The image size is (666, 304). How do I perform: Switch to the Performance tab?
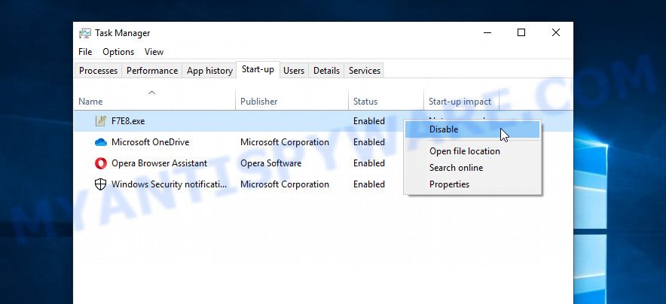pos(152,71)
